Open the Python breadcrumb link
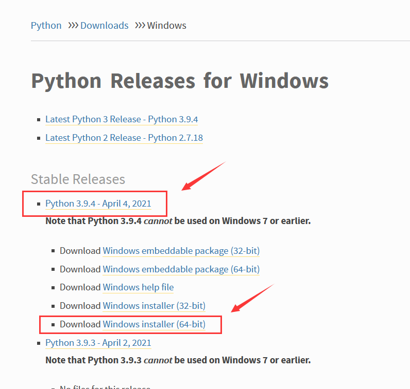410x389 pixels. 46,26
